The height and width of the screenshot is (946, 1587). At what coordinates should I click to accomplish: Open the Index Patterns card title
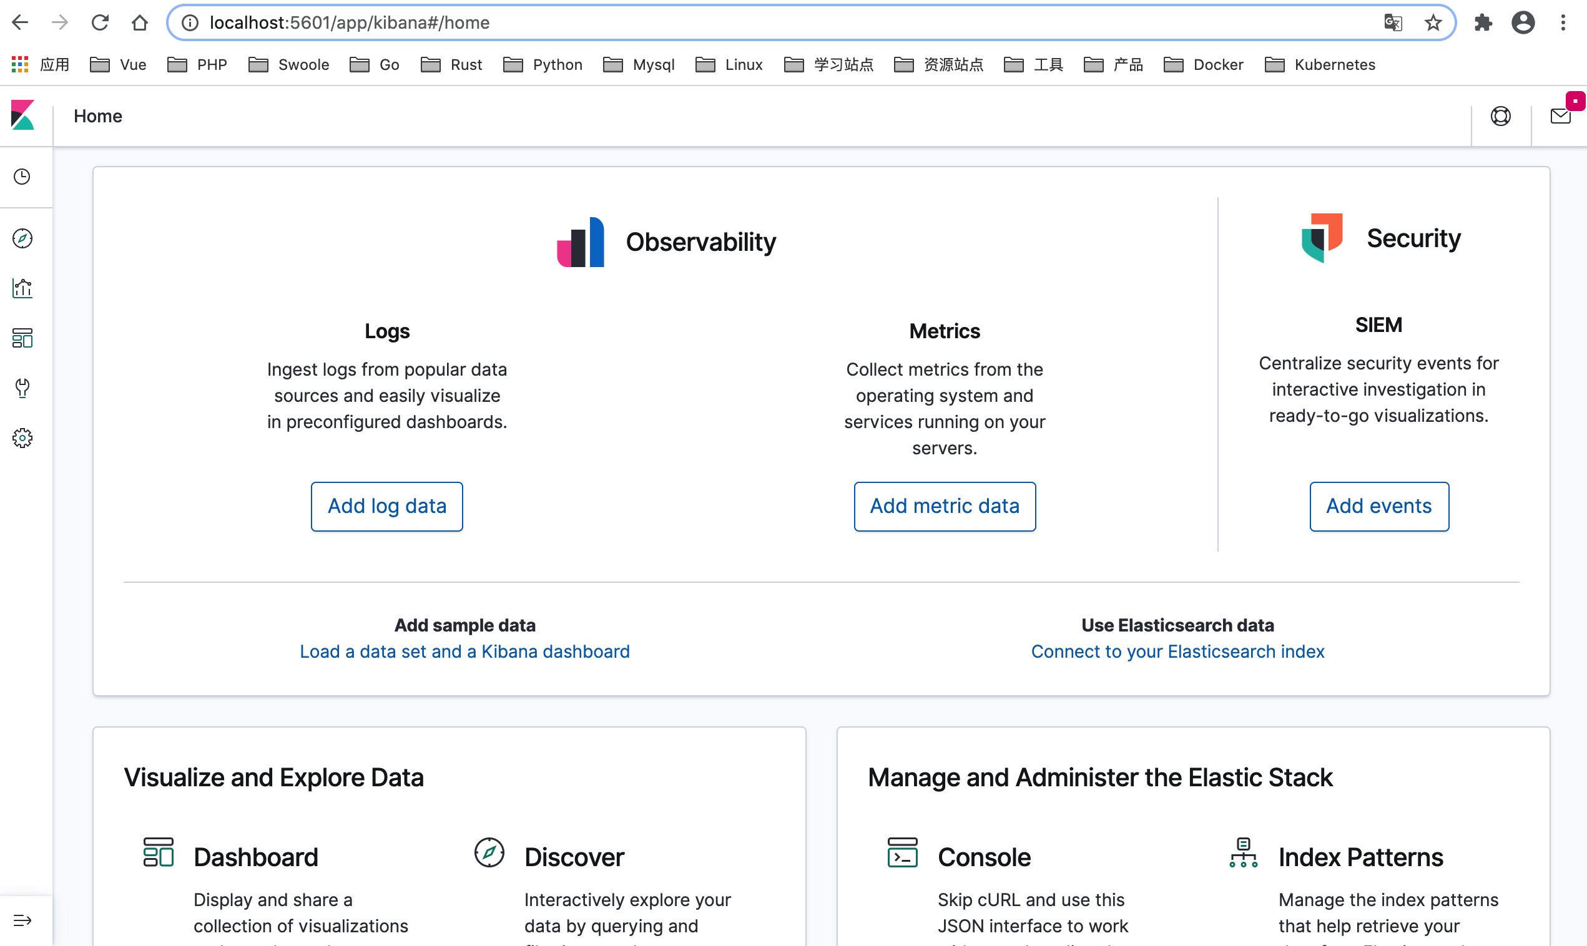(1360, 857)
